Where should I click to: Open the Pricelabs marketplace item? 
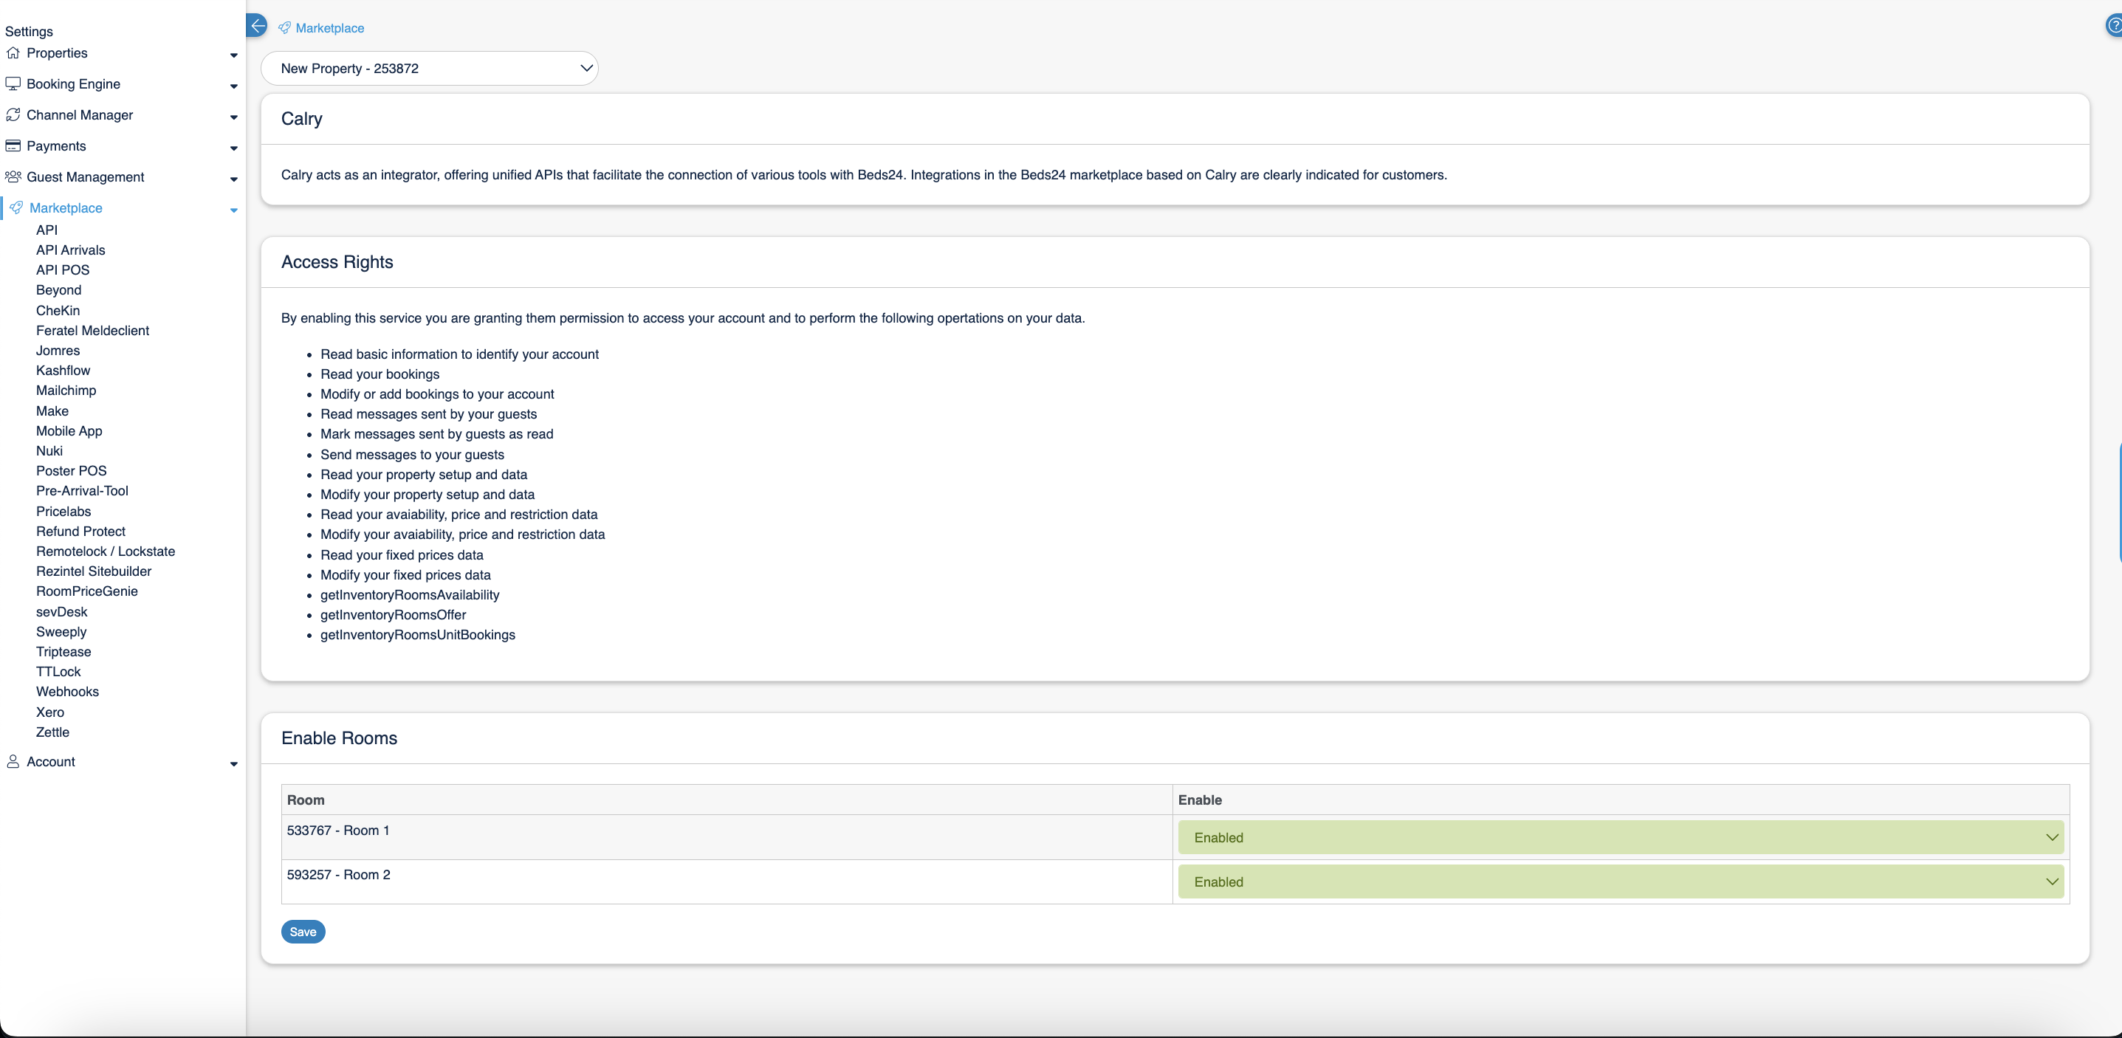(63, 512)
